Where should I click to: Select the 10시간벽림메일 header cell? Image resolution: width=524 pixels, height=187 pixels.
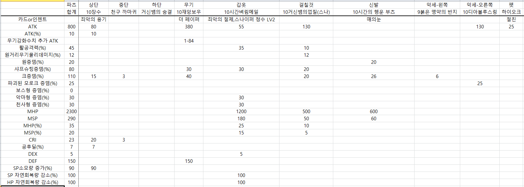241,12
